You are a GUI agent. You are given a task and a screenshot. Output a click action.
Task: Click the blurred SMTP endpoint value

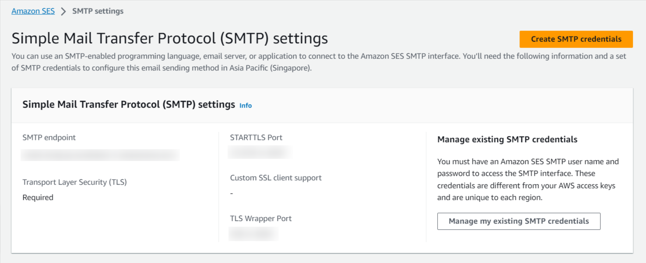coord(101,155)
